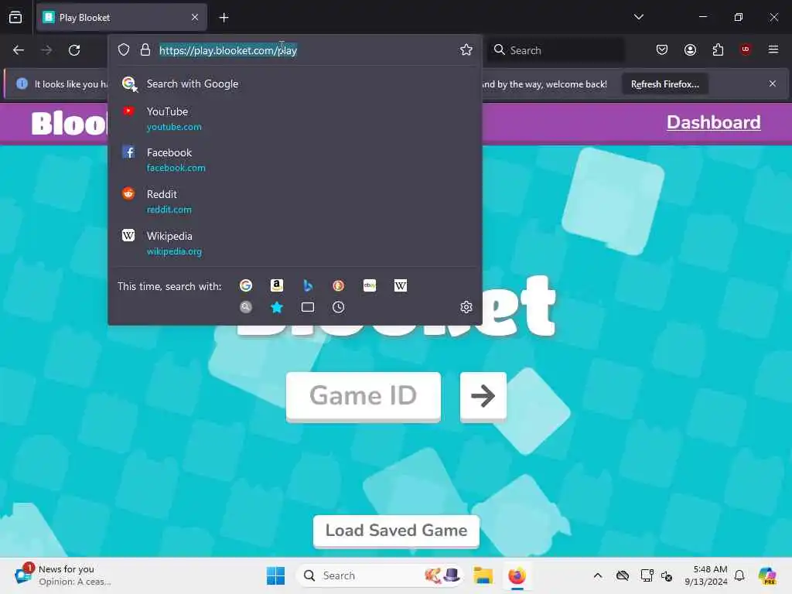The image size is (792, 594).
Task: Search open tabs using tab icon
Action: click(308, 307)
